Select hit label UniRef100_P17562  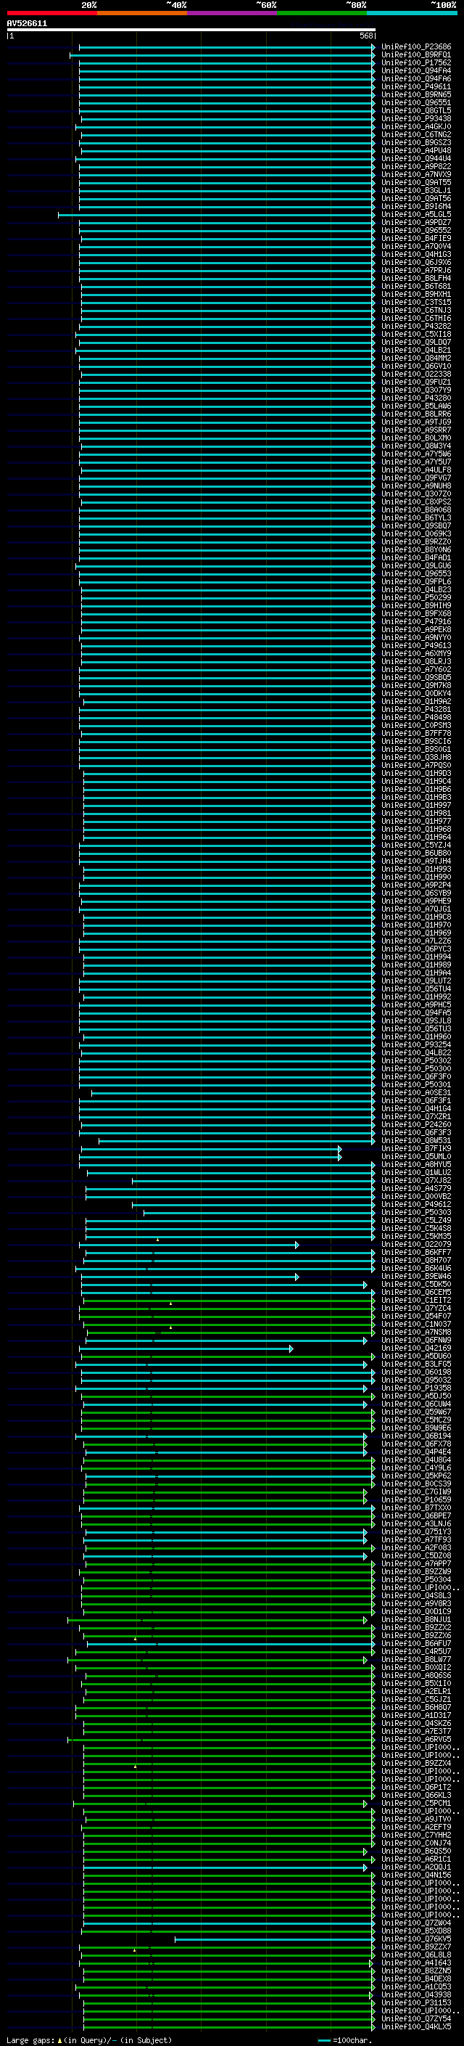point(416,62)
